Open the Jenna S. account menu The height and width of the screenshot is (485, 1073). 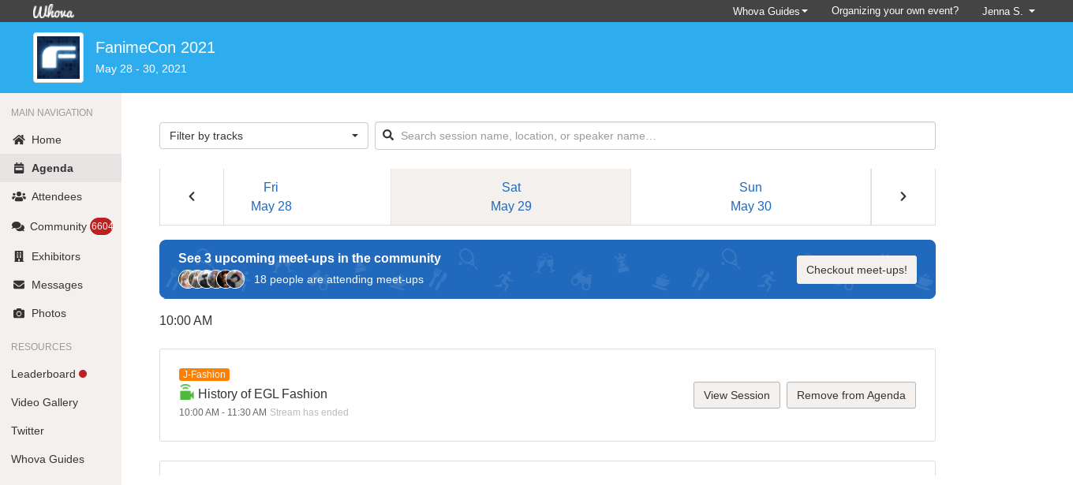[x=1008, y=11]
